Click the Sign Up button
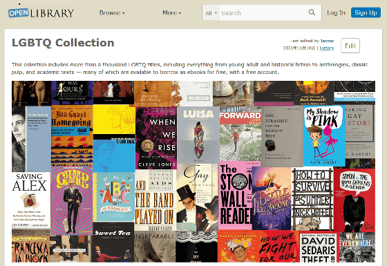 [366, 13]
